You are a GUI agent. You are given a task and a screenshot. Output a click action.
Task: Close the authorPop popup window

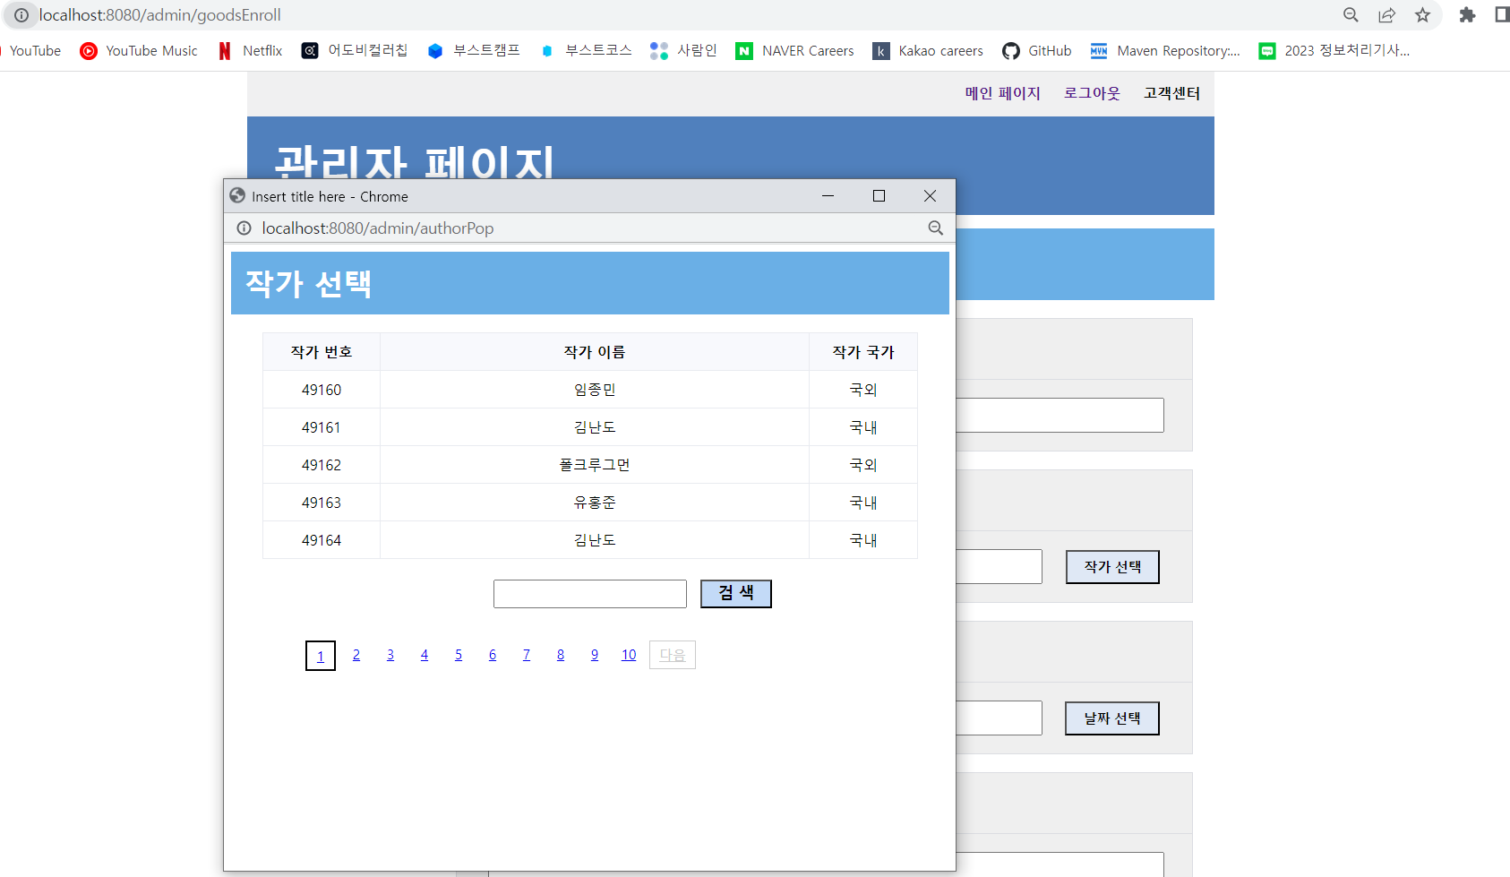930,196
